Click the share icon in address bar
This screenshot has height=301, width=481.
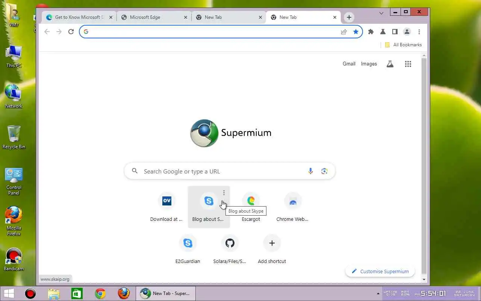(x=344, y=32)
